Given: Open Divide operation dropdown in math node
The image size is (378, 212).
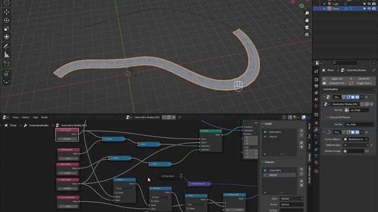Looking at the screenshot, I should 125,188.
